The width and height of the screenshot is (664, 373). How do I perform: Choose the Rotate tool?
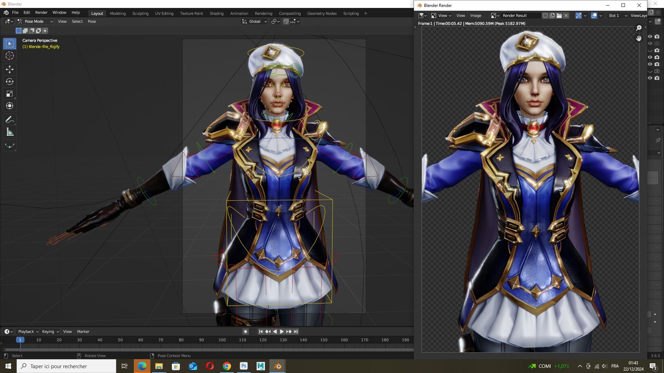click(10, 82)
